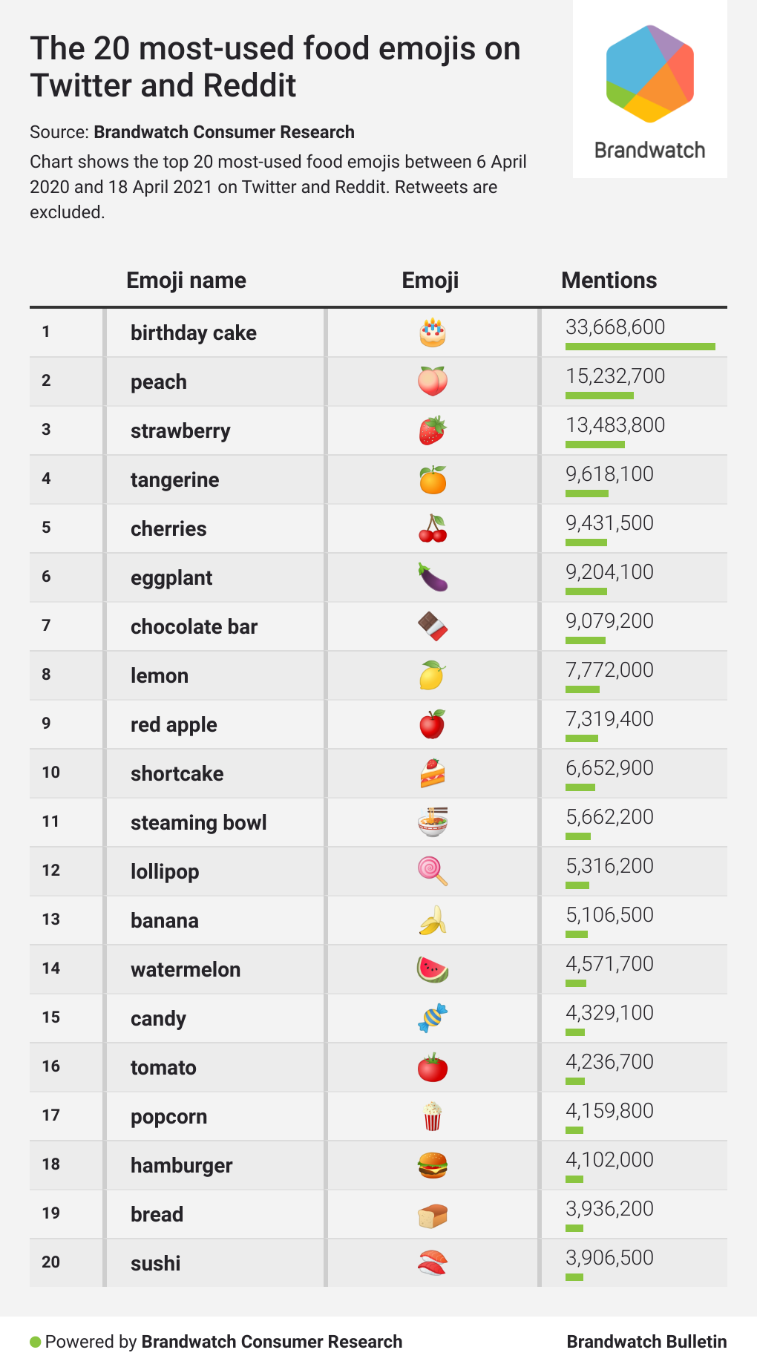Click the Emoji name column header
This screenshot has width=757, height=1367.
[186, 281]
